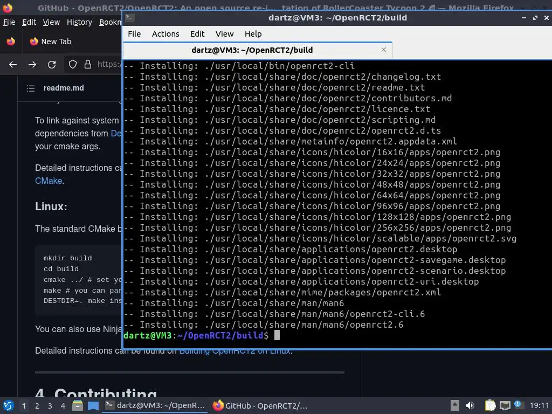Switch to workspace 1
552x414 pixels.
point(24,406)
